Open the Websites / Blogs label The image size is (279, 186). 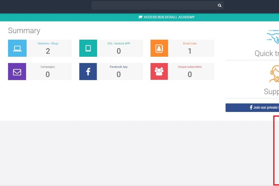pyautogui.click(x=48, y=43)
